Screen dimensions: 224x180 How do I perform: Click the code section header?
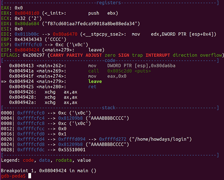click(110, 61)
